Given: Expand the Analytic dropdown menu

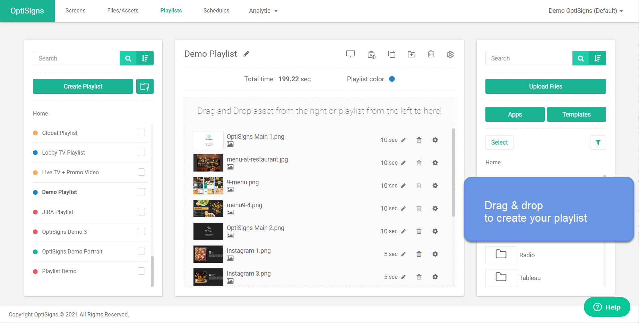Looking at the screenshot, I should coord(263,11).
